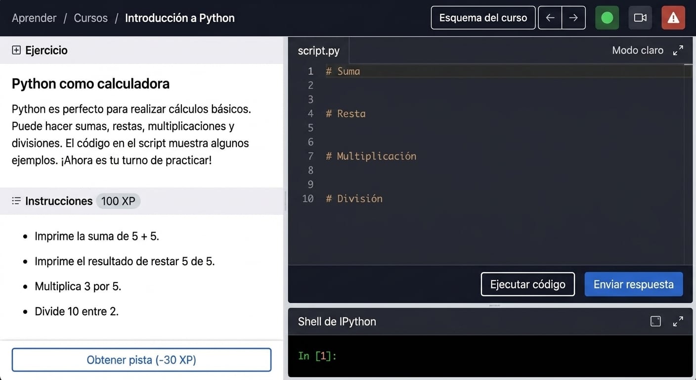Click Enviar respuesta button
696x380 pixels.
(x=634, y=285)
